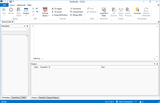Click the Paste icon in Edit group

click(x=33, y=15)
